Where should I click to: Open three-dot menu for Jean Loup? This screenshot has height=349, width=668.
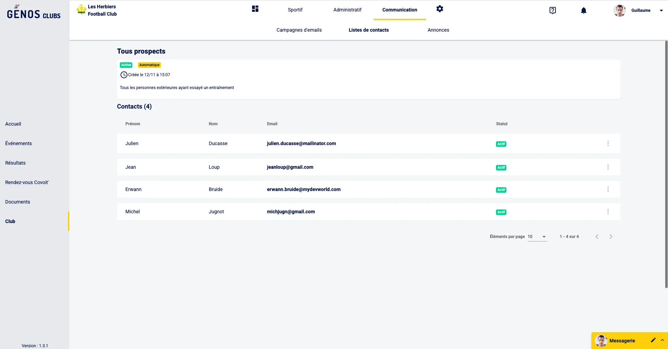pos(608,167)
